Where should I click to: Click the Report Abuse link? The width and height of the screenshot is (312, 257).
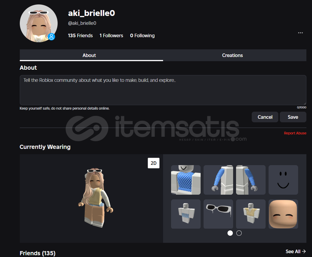pyautogui.click(x=295, y=133)
